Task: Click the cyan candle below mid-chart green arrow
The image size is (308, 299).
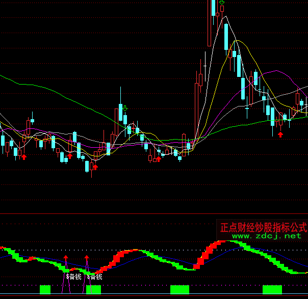Action: [125, 119]
